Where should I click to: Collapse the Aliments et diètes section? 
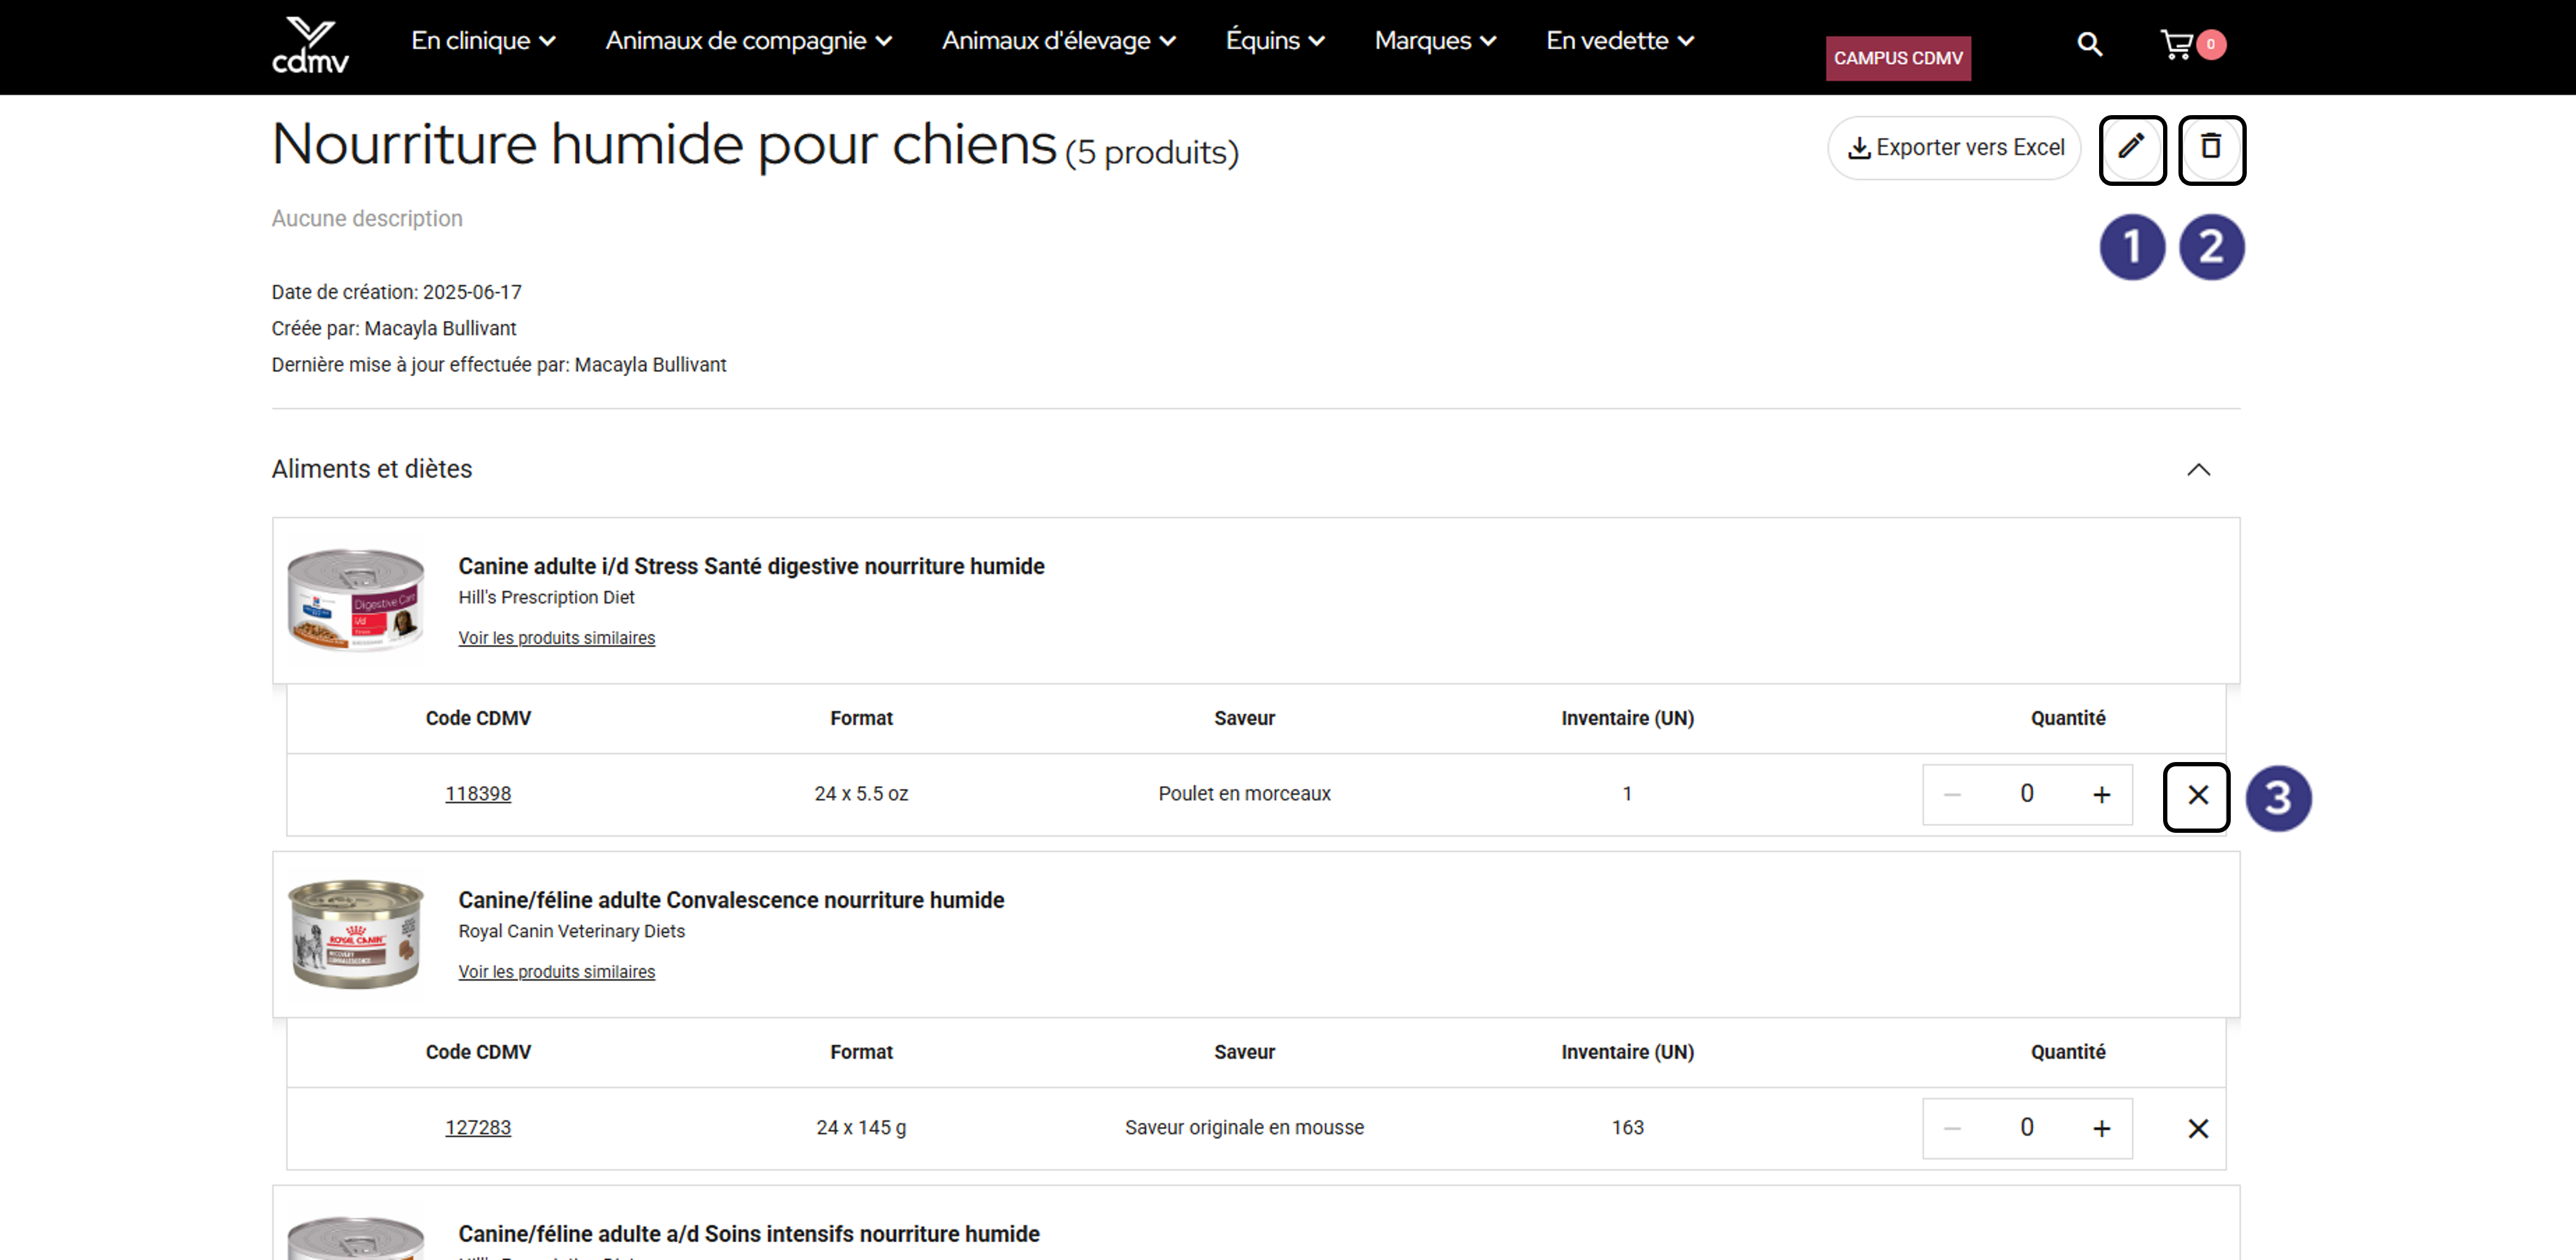[x=2198, y=470]
